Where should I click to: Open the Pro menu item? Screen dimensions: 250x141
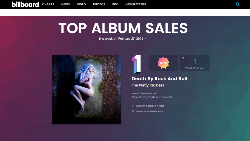(115, 4)
